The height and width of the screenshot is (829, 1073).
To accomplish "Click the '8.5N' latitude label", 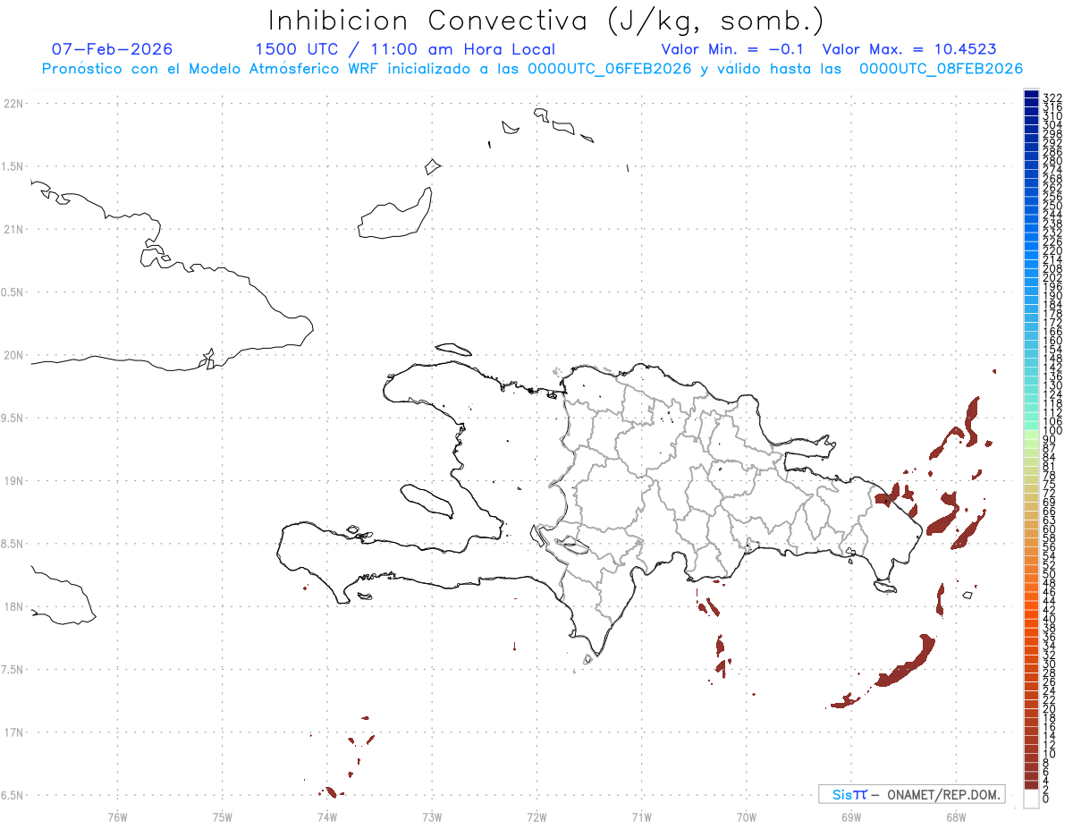I will pos(13,544).
